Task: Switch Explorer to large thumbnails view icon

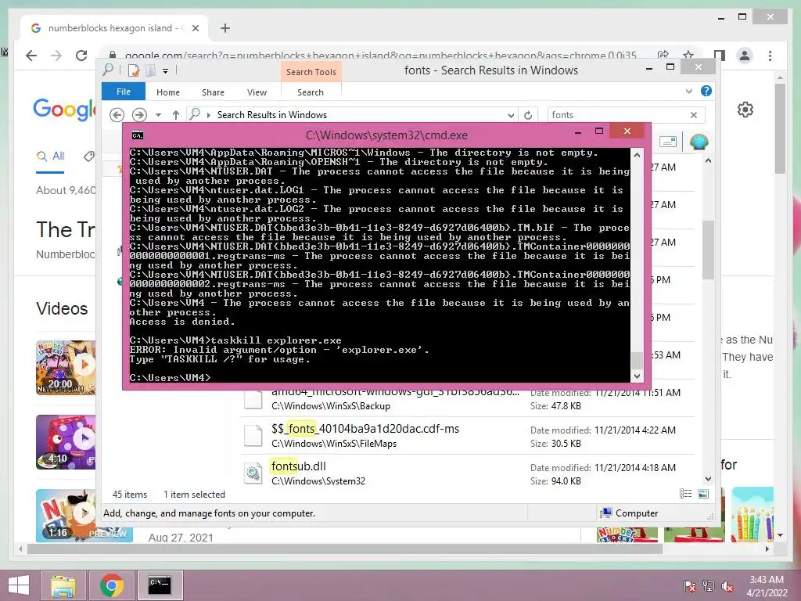Action: [703, 494]
